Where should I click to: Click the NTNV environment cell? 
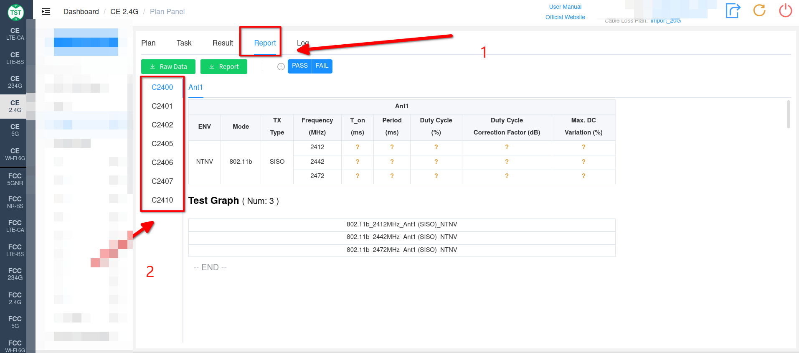pos(205,162)
